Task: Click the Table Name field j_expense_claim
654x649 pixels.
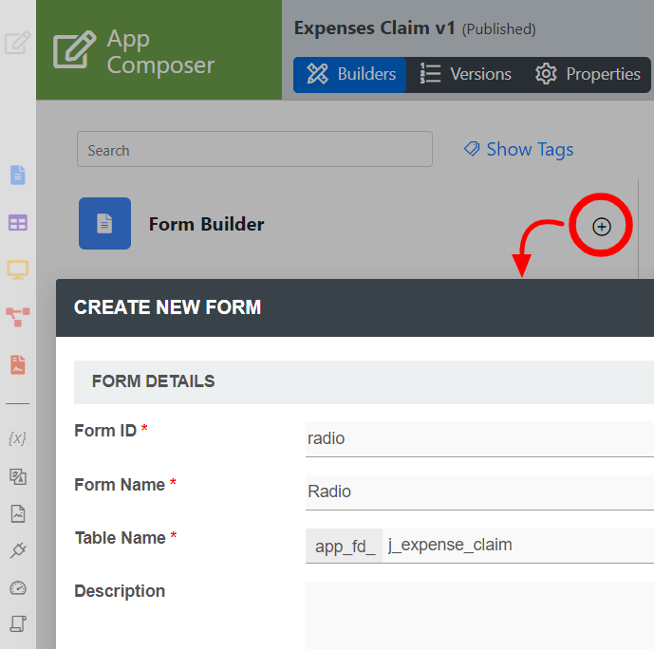Action: tap(518, 546)
